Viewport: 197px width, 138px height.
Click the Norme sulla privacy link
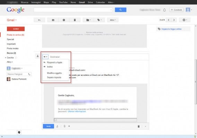(x=94, y=32)
